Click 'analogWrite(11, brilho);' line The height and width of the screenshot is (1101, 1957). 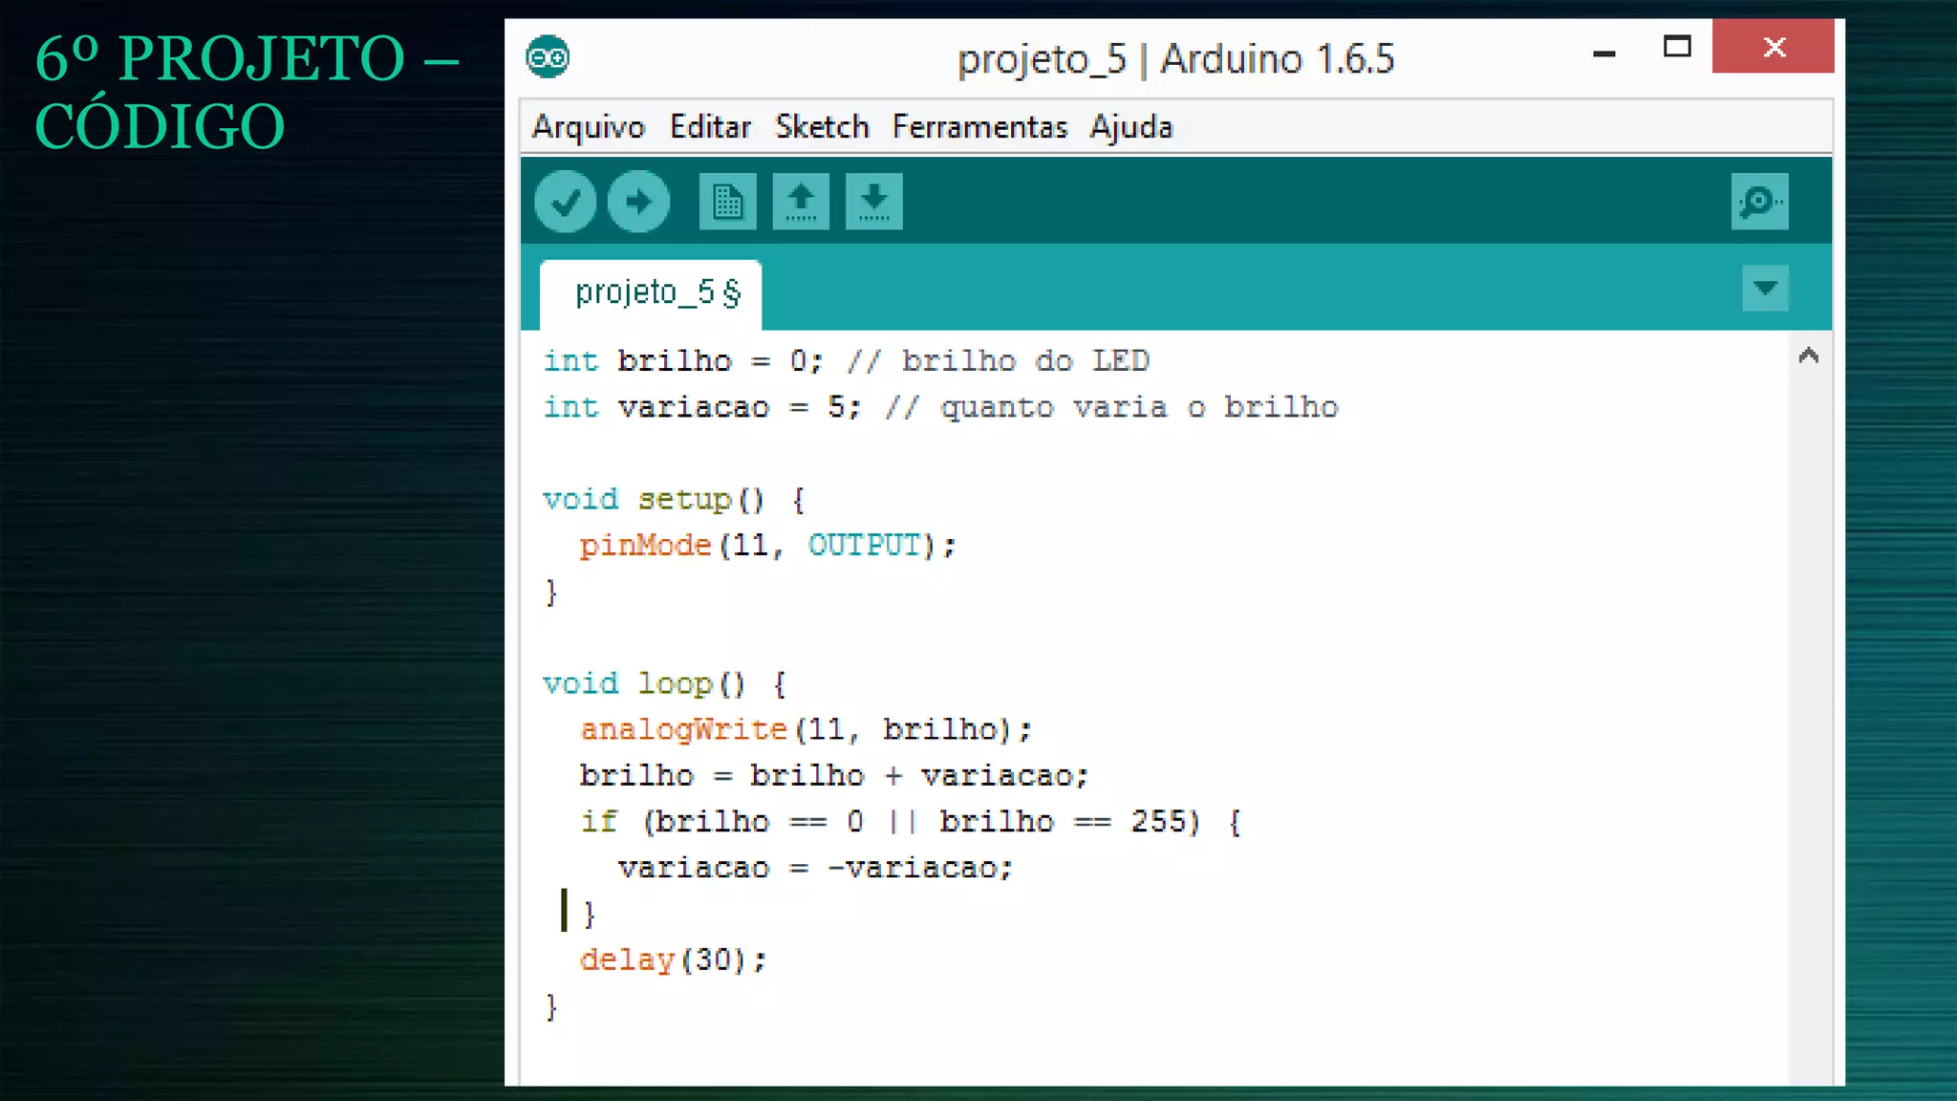point(806,729)
